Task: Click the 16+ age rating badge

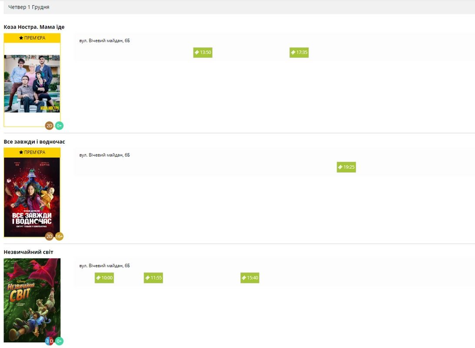Action: pyautogui.click(x=59, y=236)
